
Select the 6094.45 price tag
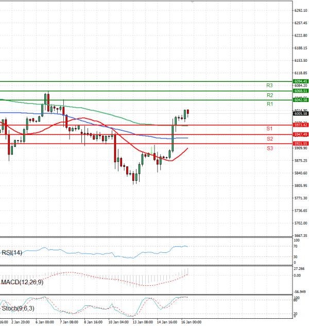pos(301,81)
